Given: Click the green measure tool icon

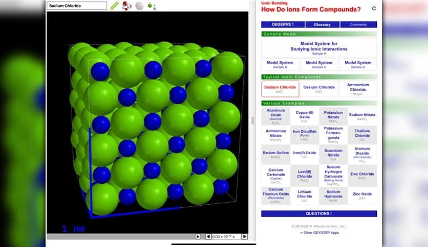Looking at the screenshot, I should coord(114,6).
